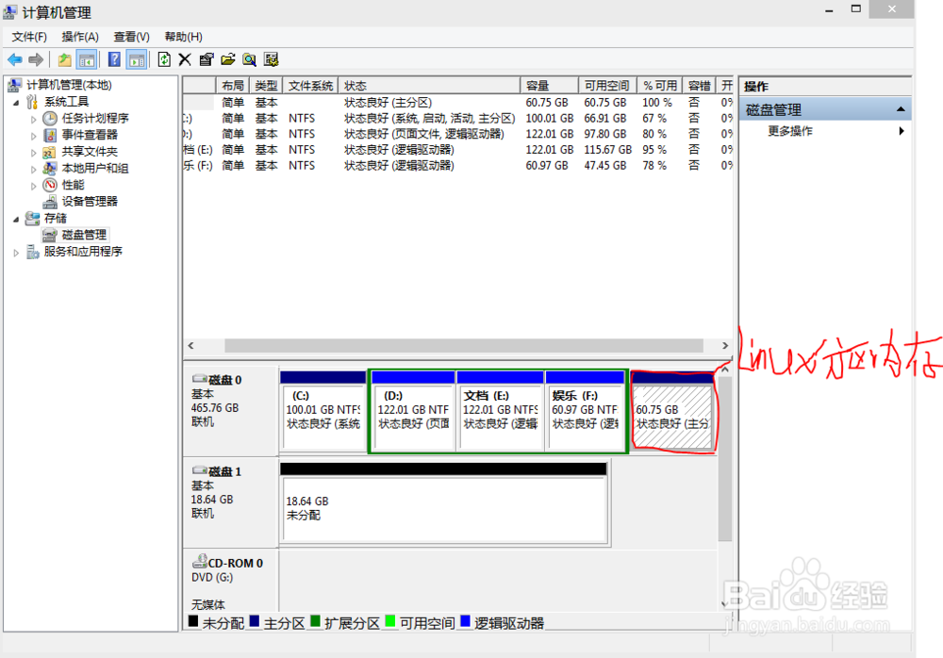Sort by the 布局 column header

click(232, 86)
